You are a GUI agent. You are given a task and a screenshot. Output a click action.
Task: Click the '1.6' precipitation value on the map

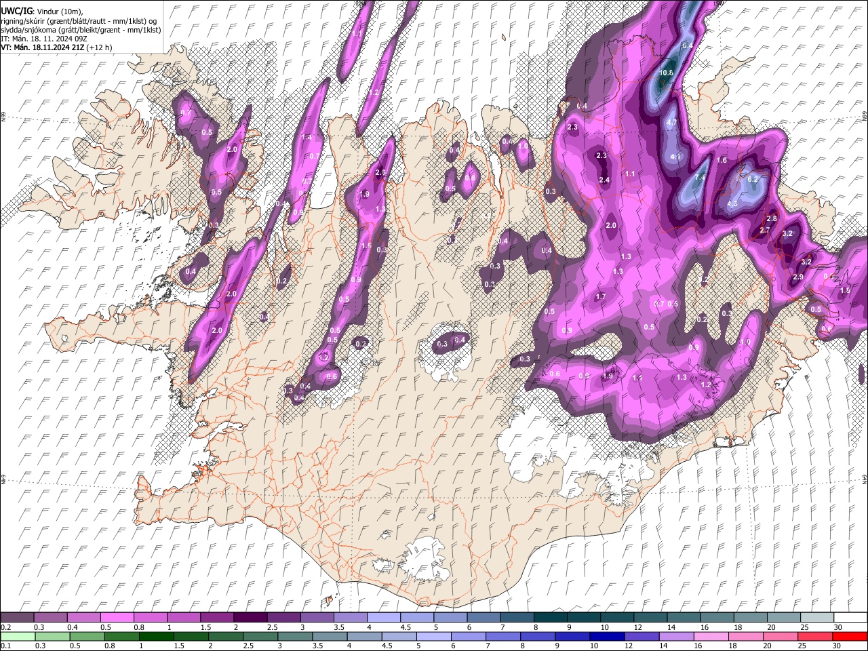(x=722, y=161)
